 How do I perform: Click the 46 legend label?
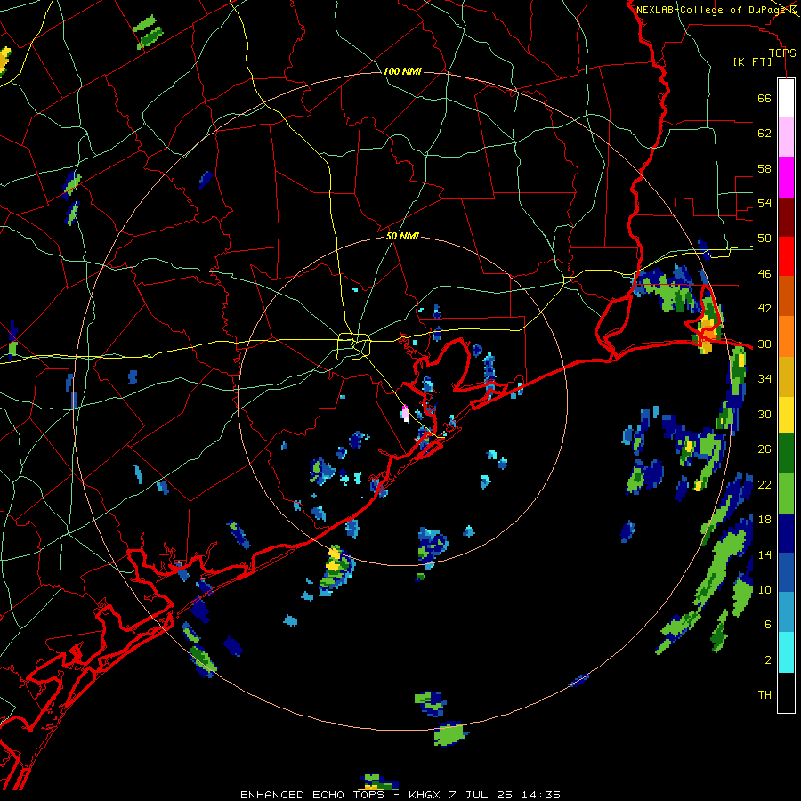[x=765, y=274]
